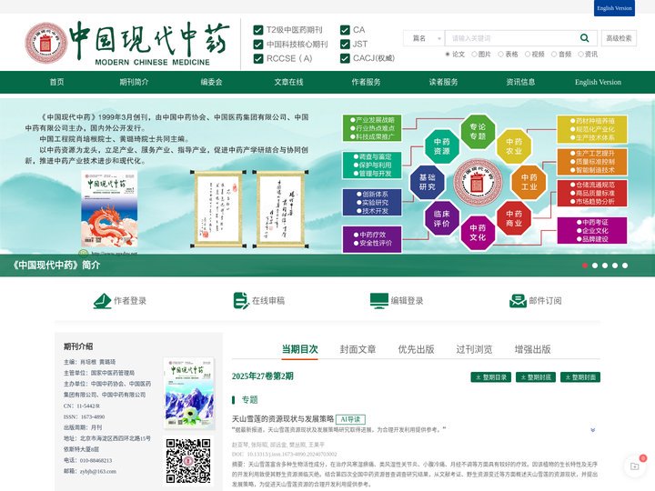
Task: Click the 中药农业 octagon in banner
Action: coord(513,146)
